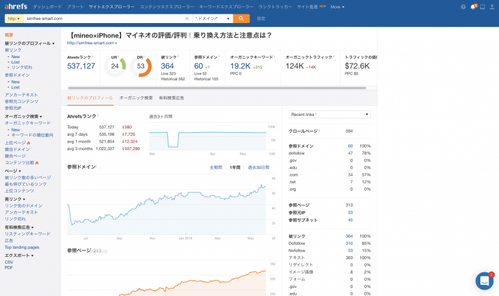
Task: Switch to the 被リンクのプロフィール tab
Action: tap(90, 98)
